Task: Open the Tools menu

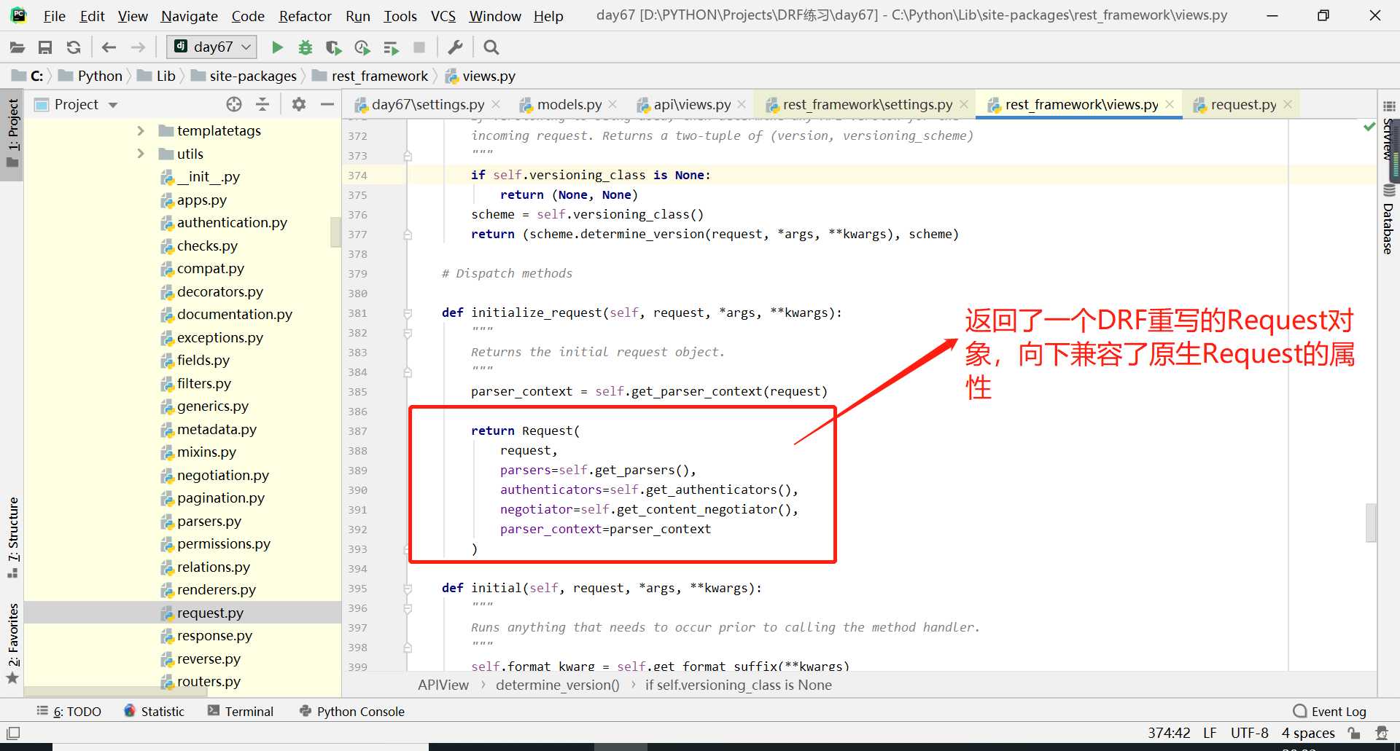Action: (x=400, y=16)
